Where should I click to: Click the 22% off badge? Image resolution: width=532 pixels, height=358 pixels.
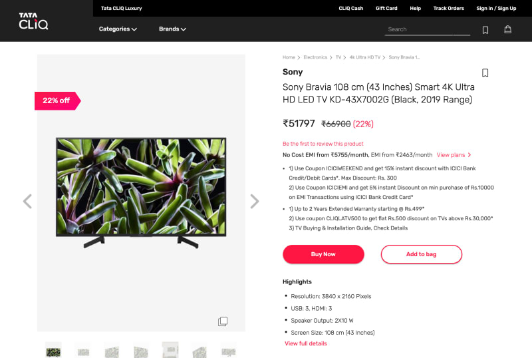coord(57,100)
